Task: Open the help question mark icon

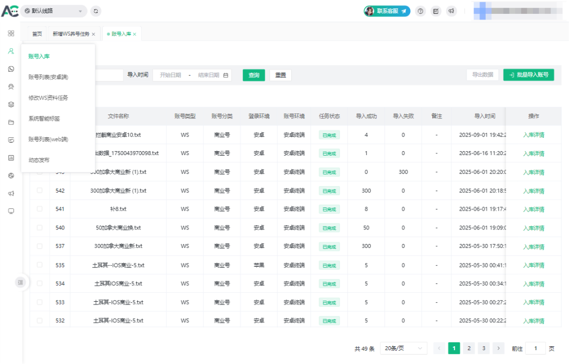Action: pos(421,11)
